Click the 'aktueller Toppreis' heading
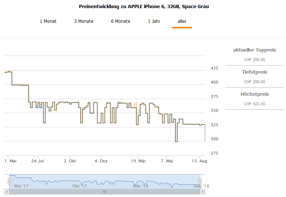Viewport: 286px width, 197px height. pos(254,50)
